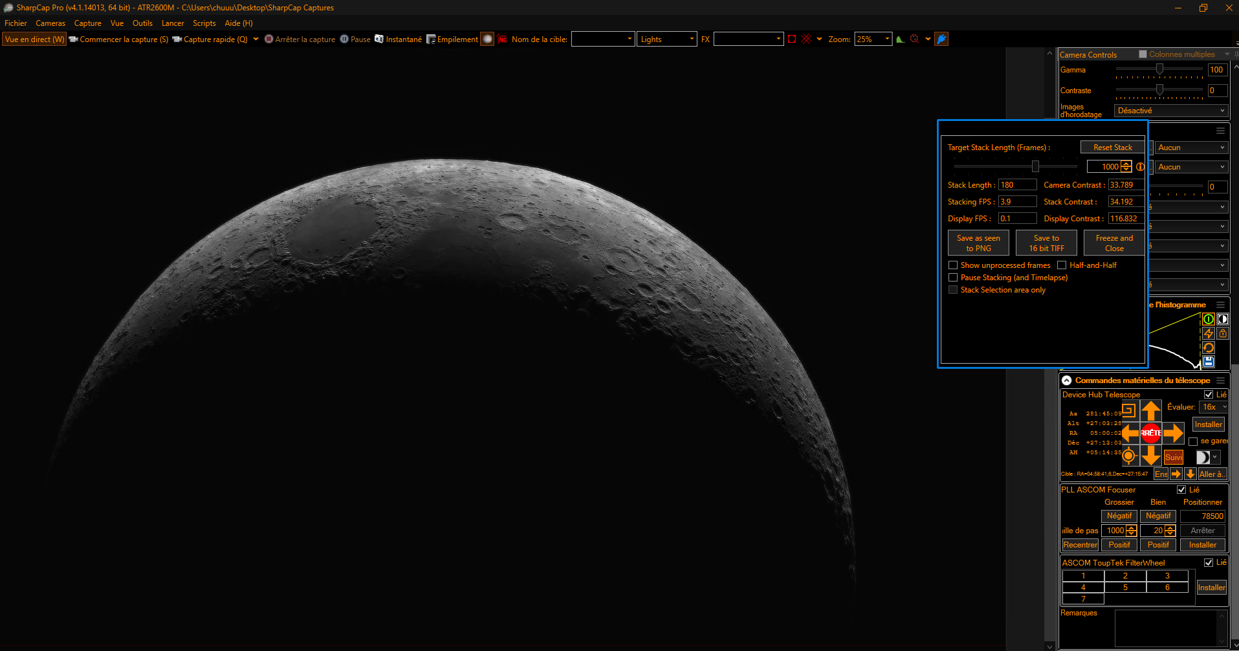1239x651 pixels.
Task: Click the Aller à button
Action: [x=1212, y=474]
